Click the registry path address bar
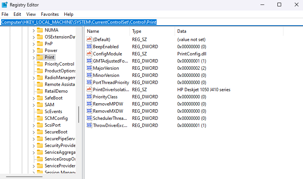 [151, 22]
